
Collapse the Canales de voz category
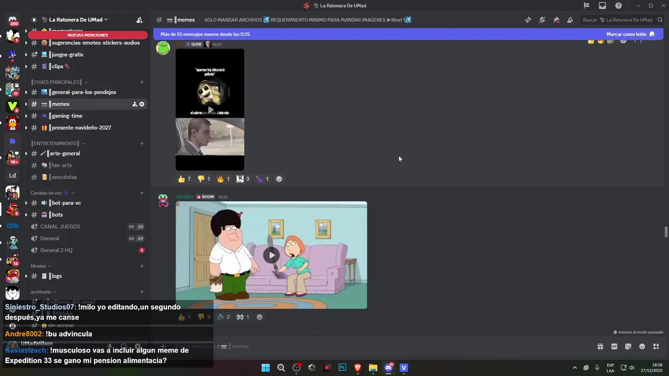click(52, 193)
